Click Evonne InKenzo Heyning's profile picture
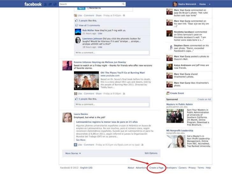Viewport: 232px width, 174px height. pos(67,66)
